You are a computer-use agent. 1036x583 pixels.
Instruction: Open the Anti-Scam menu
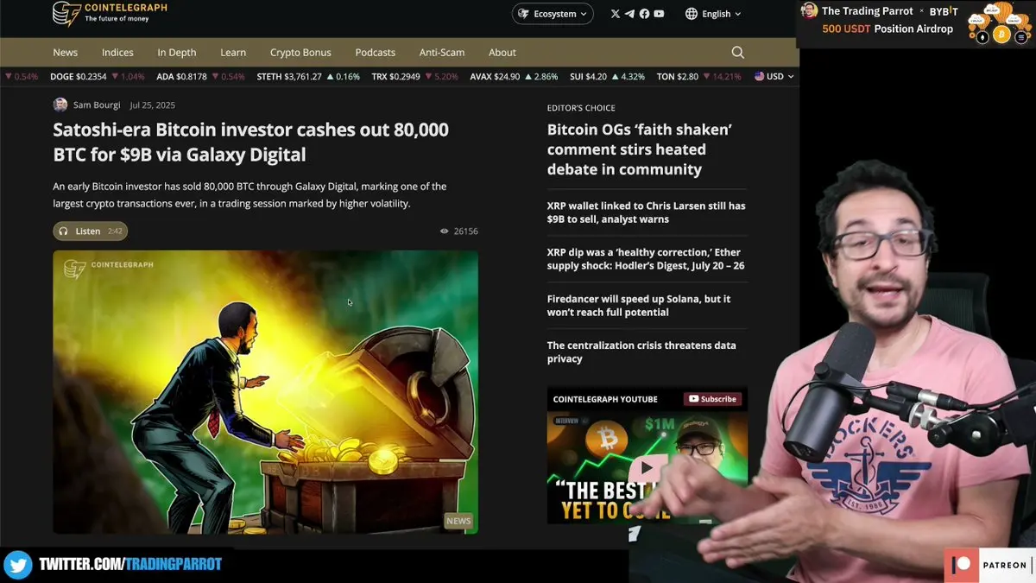tap(442, 53)
